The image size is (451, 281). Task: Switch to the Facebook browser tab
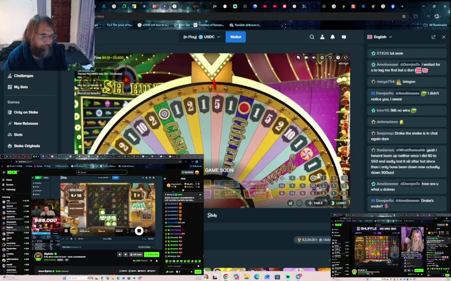click(393, 6)
